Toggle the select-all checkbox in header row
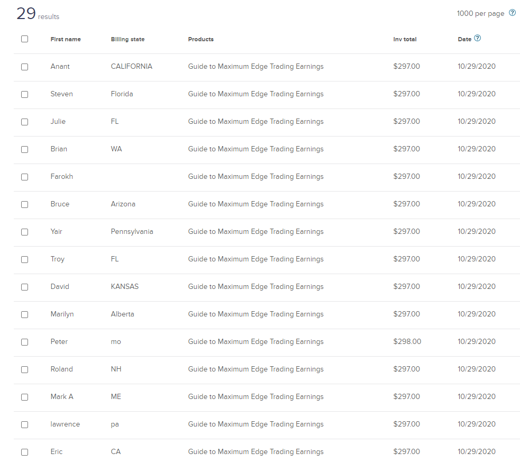This screenshot has width=520, height=462. (24, 39)
